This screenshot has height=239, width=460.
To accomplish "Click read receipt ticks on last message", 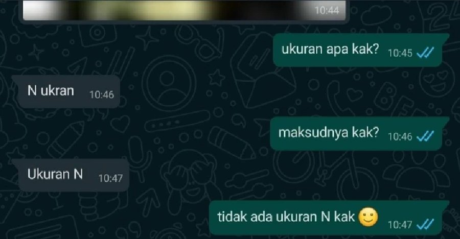I will click(x=425, y=225).
